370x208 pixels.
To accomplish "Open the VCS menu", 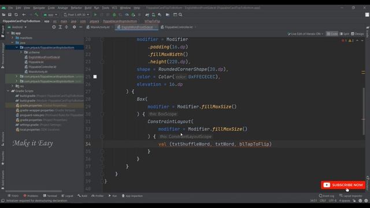I will (114, 8).
